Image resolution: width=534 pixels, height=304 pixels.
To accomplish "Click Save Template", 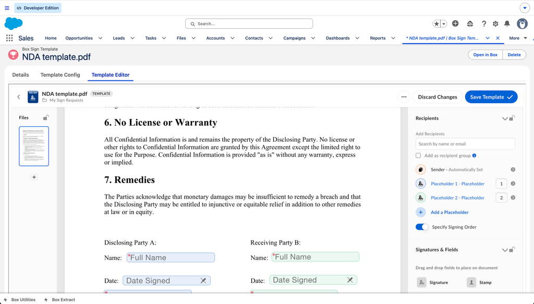I will [x=491, y=97].
